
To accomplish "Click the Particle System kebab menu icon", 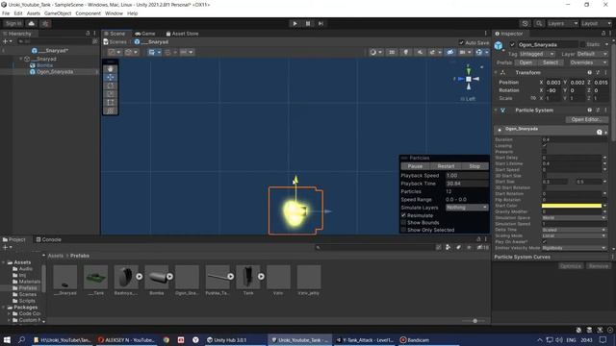I will pyautogui.click(x=605, y=111).
